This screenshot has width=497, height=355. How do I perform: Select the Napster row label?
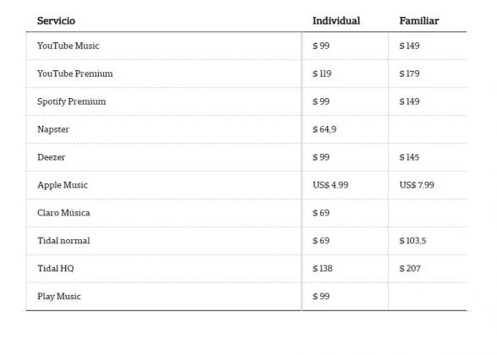click(53, 129)
